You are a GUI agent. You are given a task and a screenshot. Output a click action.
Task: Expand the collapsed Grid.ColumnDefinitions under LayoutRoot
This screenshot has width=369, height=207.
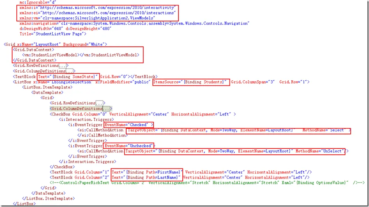(69, 71)
